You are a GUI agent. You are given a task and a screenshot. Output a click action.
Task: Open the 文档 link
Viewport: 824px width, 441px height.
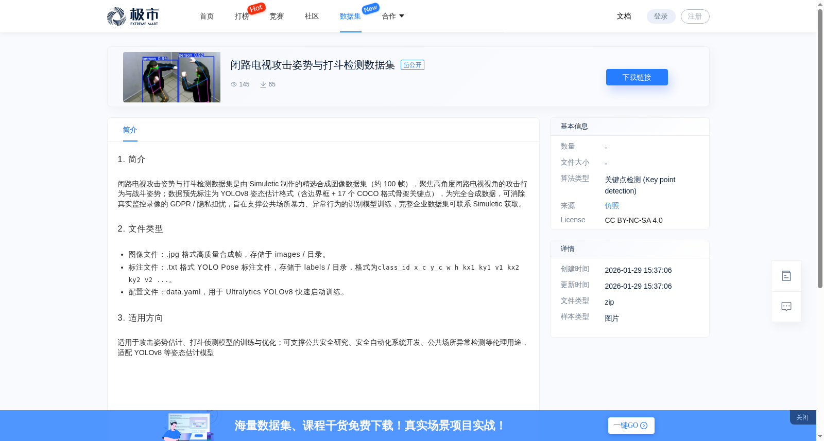624,16
